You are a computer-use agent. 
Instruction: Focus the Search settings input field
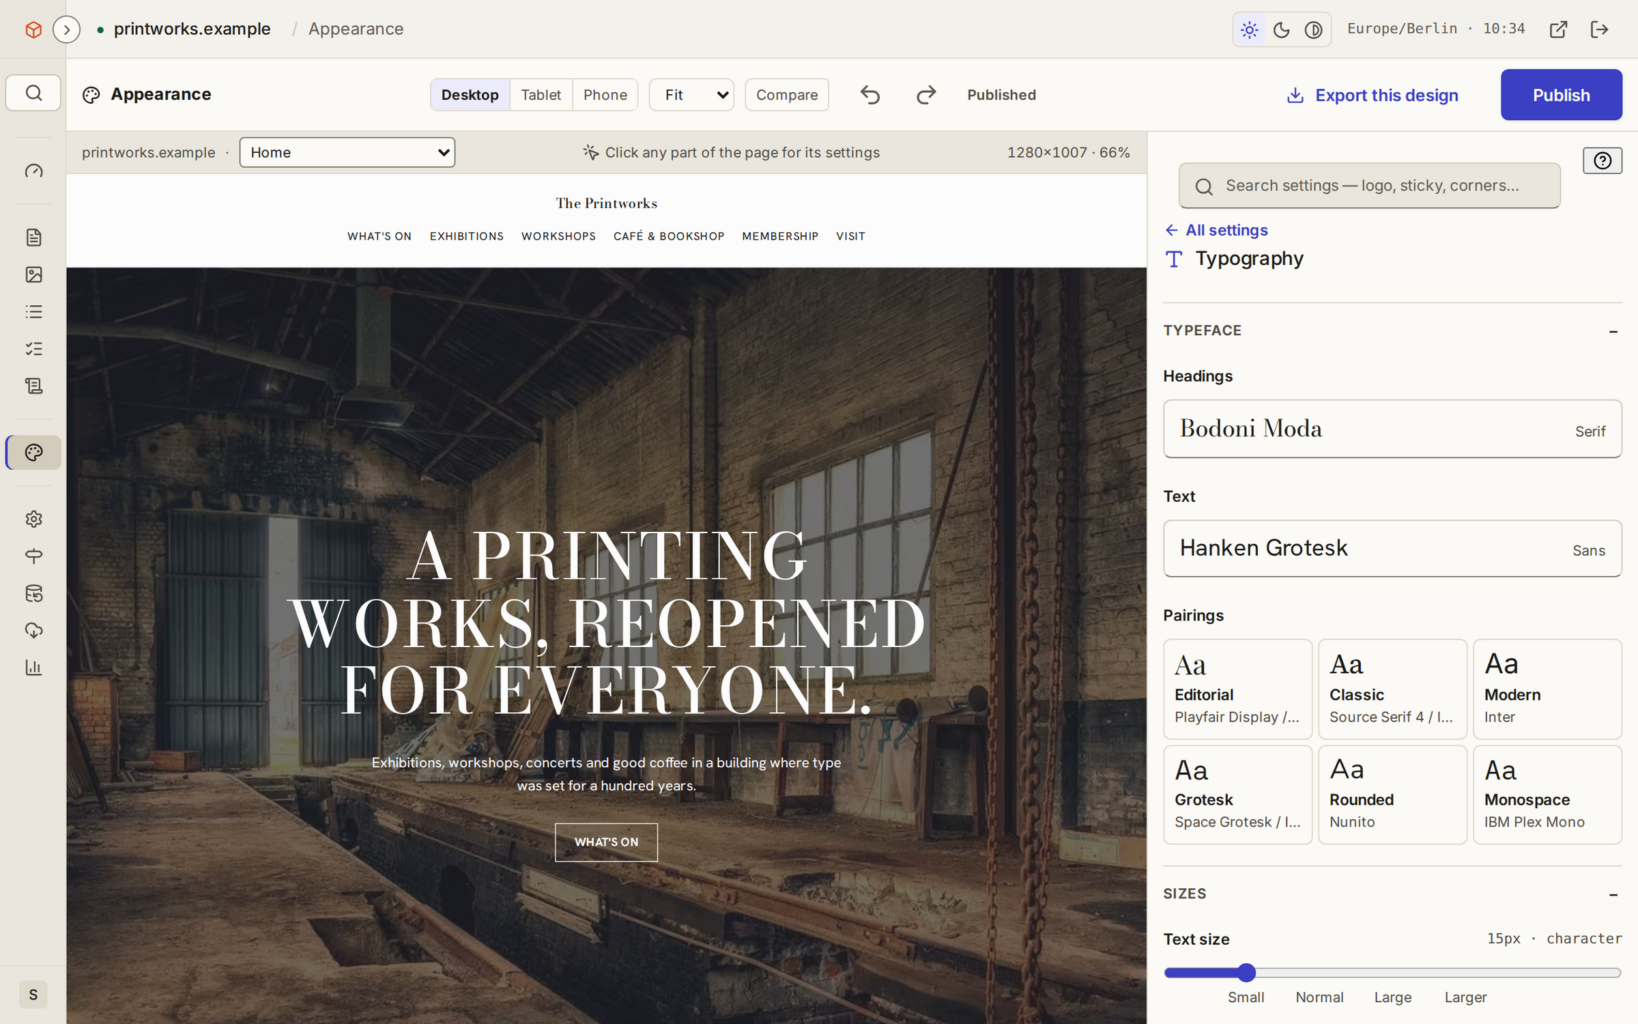[x=1369, y=186]
